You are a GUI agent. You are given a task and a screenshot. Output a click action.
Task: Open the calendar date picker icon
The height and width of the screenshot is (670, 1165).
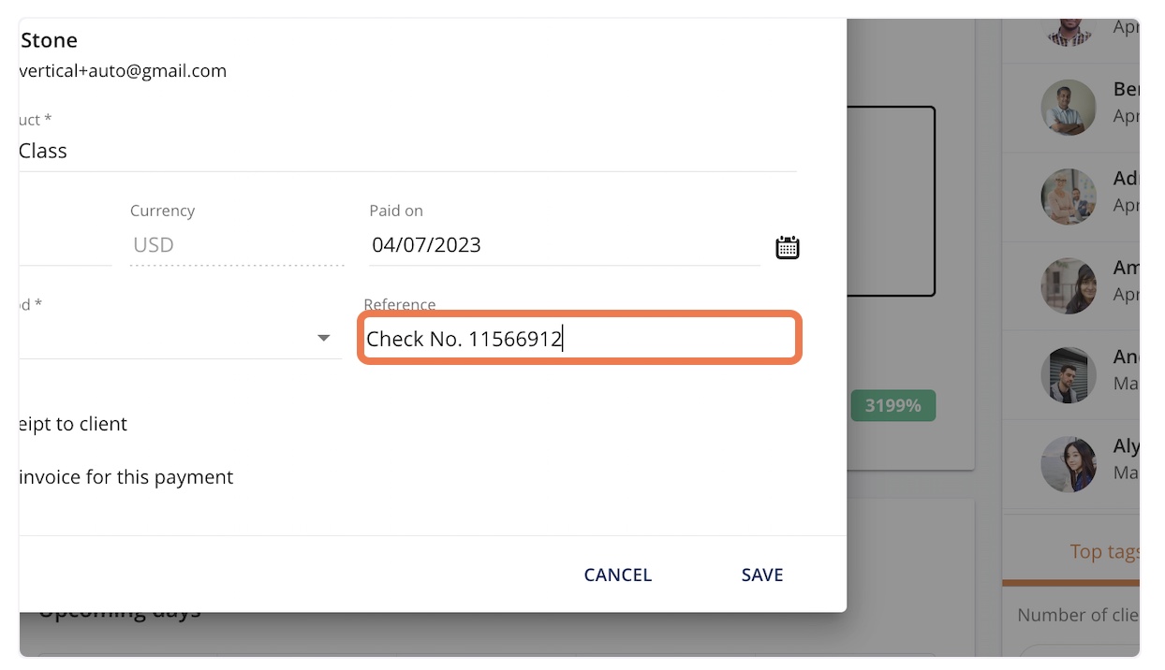788,247
